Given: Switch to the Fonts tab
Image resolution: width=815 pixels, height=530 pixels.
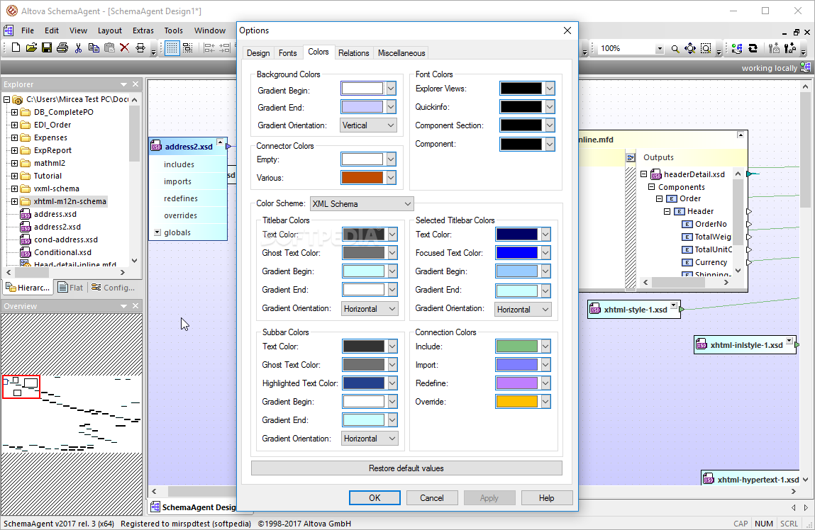Looking at the screenshot, I should pyautogui.click(x=287, y=53).
